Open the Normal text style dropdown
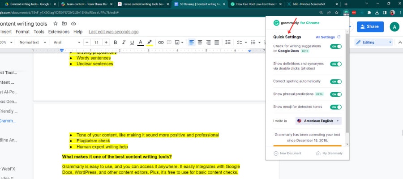 point(33,43)
